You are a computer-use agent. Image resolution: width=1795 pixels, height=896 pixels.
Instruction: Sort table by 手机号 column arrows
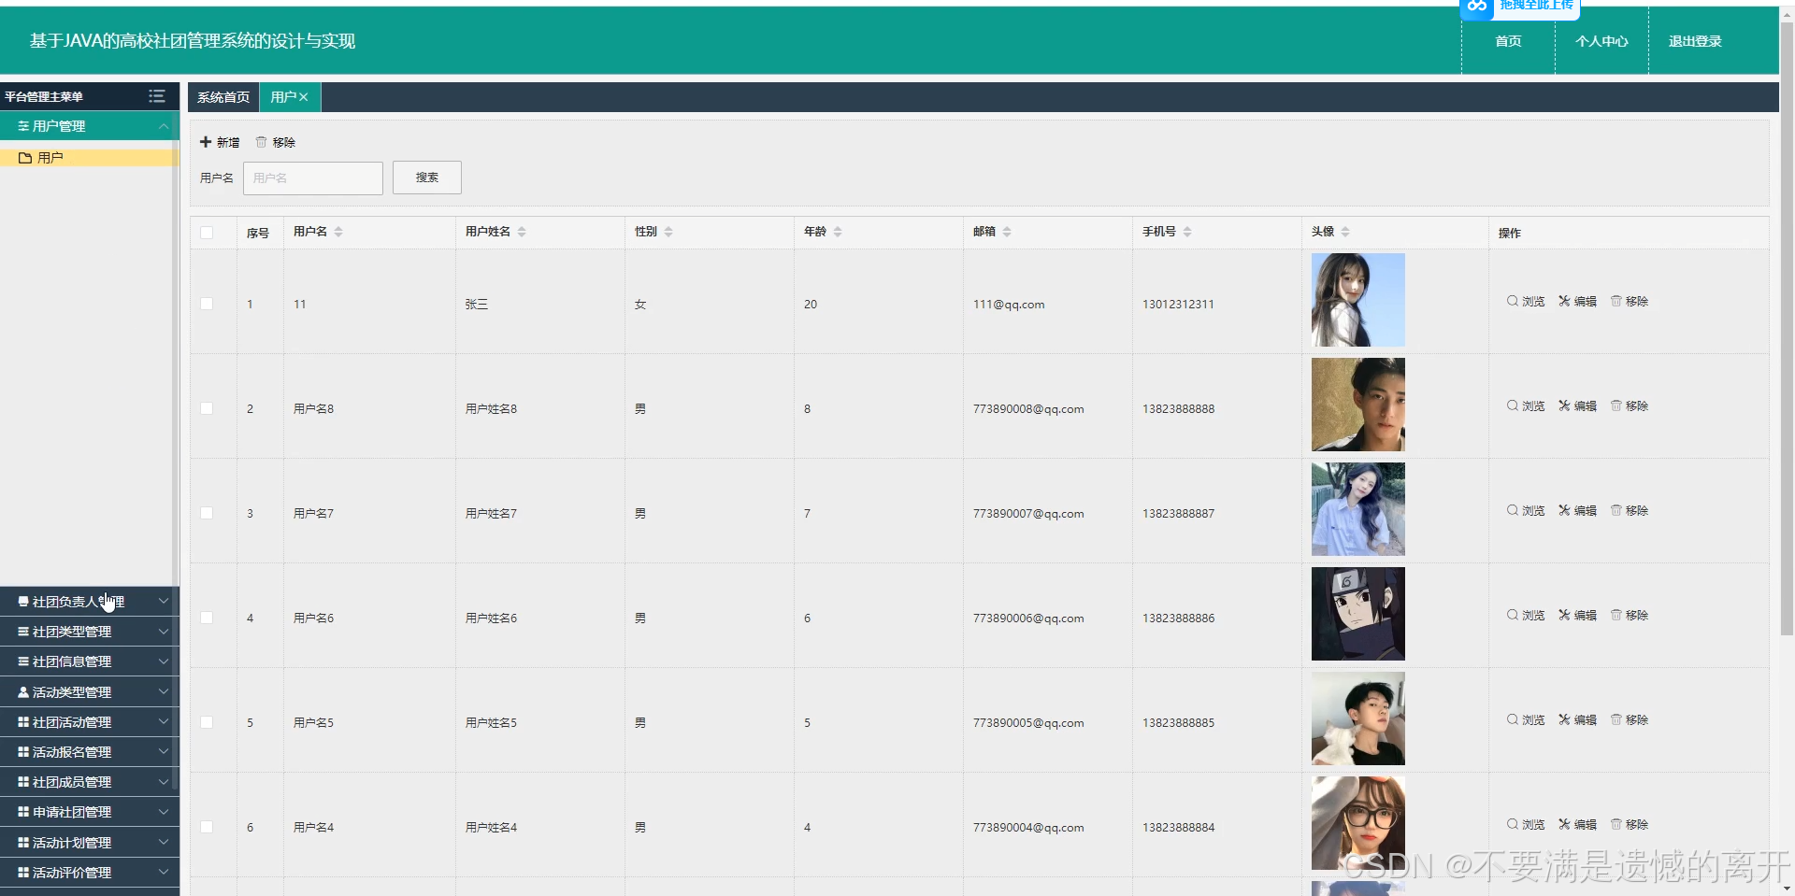pyautogui.click(x=1187, y=232)
